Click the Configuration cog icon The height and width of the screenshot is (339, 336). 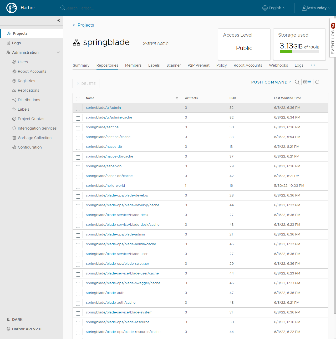click(x=14, y=147)
